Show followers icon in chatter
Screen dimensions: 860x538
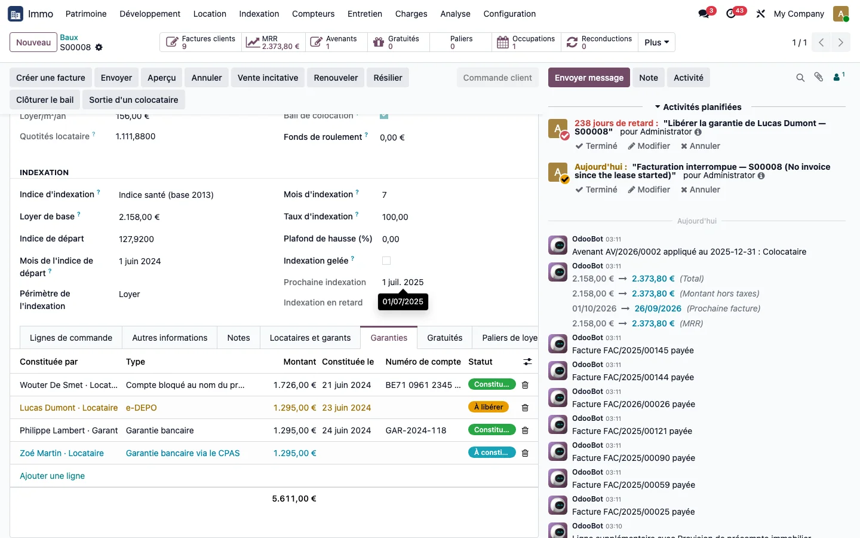pyautogui.click(x=838, y=77)
